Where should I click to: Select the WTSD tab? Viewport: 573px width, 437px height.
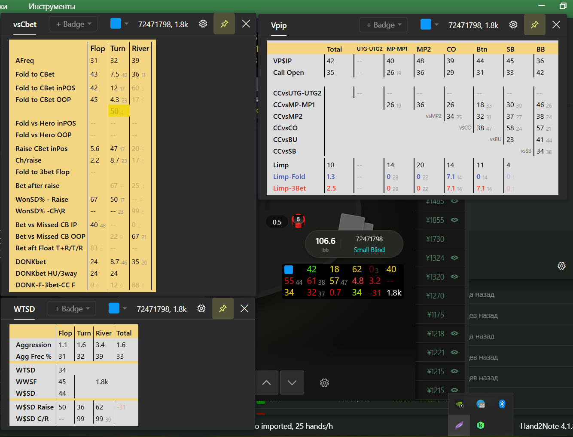coord(24,309)
